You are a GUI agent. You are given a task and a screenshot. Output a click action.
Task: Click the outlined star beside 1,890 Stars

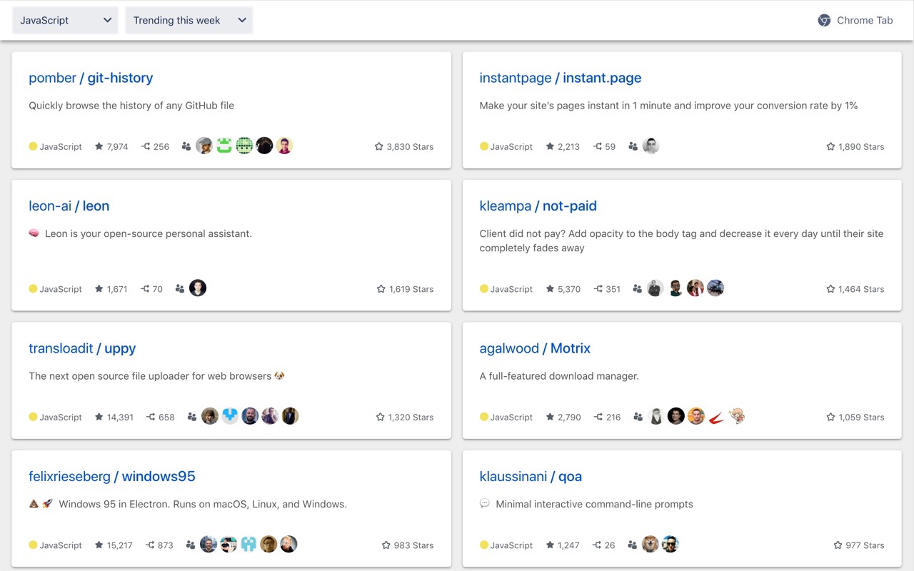click(830, 146)
